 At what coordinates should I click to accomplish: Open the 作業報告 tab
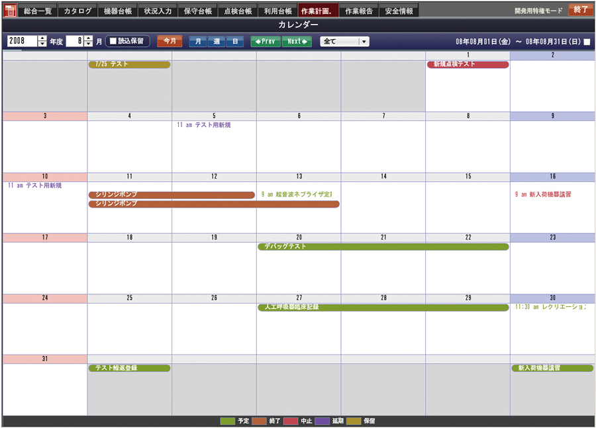pos(359,11)
